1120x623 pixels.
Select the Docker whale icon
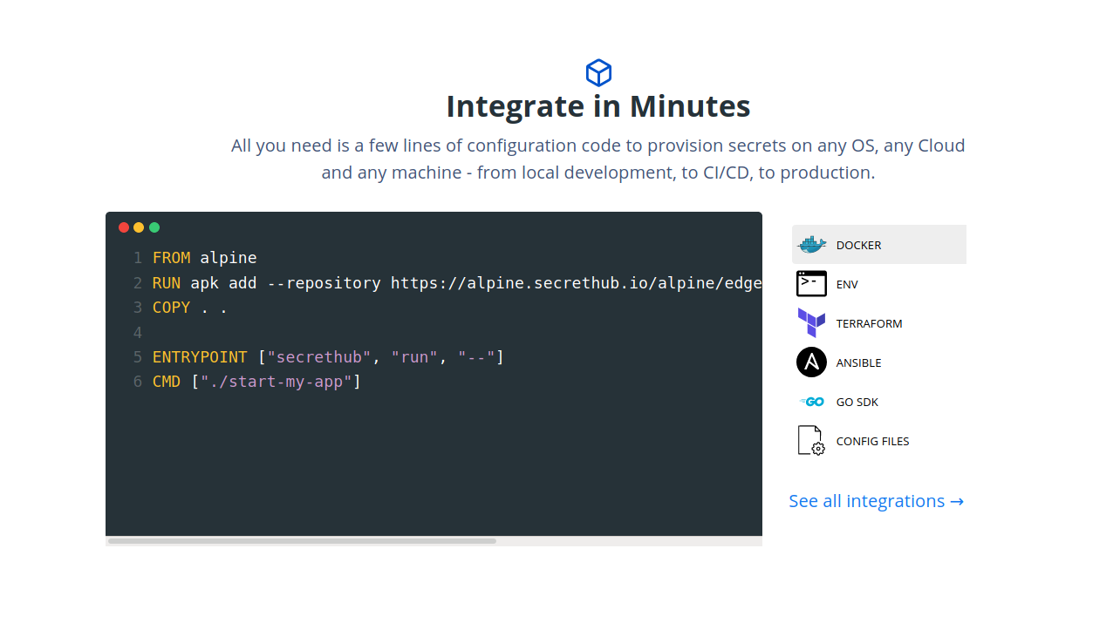click(x=811, y=245)
